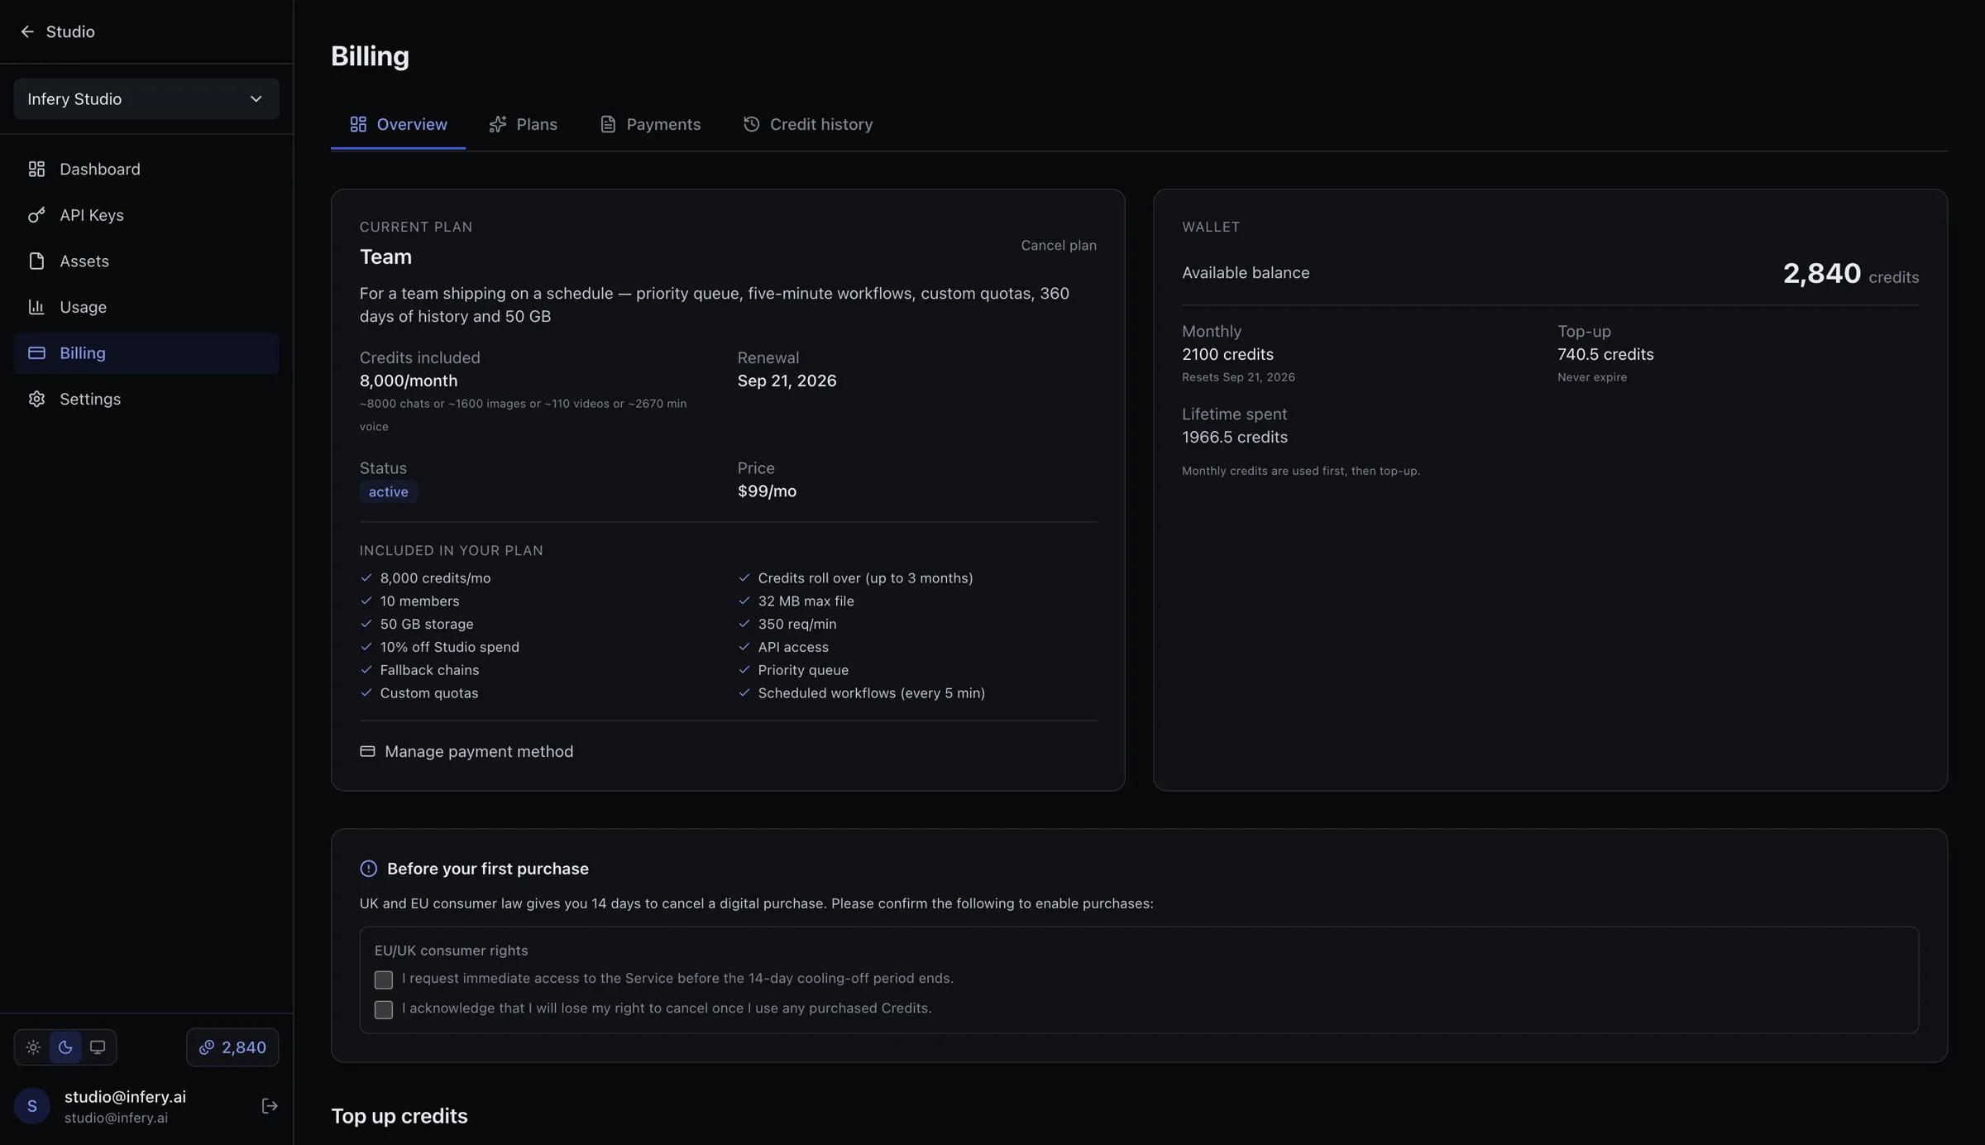
Task: Click the checkmark beside 350 req/min
Action: pyautogui.click(x=744, y=623)
